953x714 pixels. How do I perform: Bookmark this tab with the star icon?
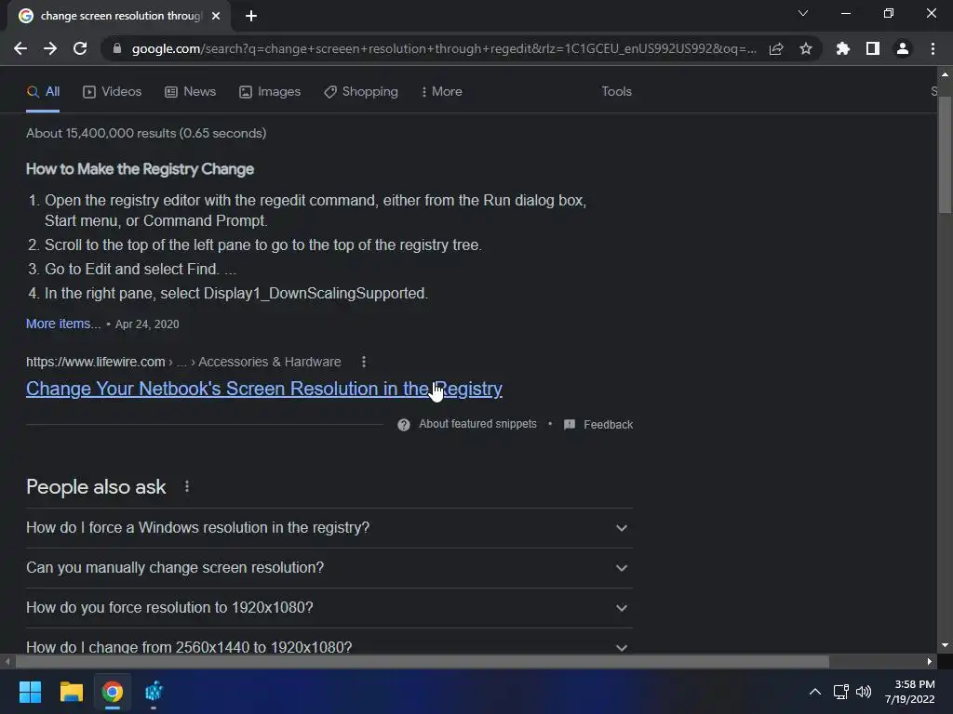805,48
